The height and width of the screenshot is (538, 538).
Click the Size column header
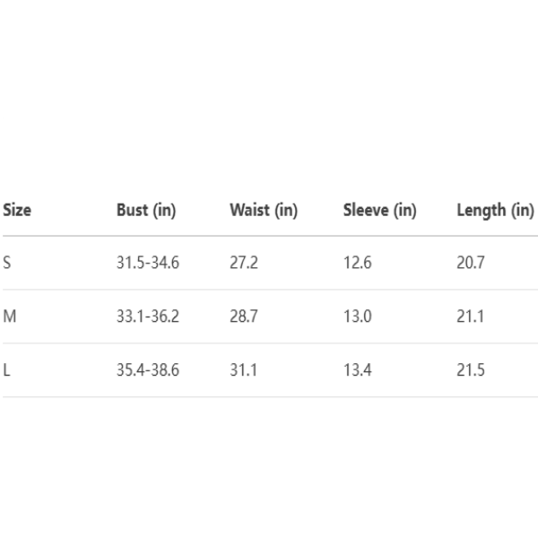tap(17, 210)
